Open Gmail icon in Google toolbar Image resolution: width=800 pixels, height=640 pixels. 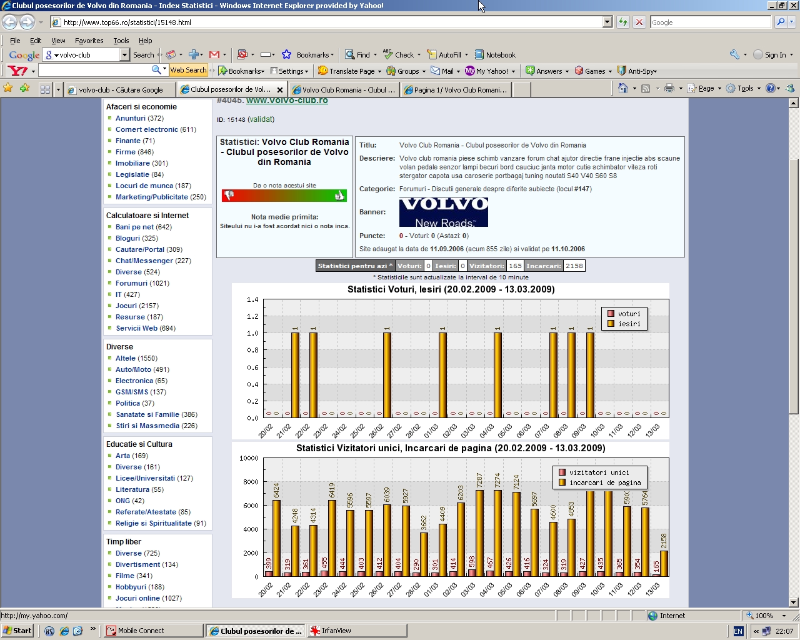[x=214, y=55]
